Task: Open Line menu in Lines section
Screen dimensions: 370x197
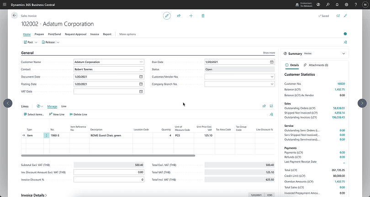Action: coord(63,106)
